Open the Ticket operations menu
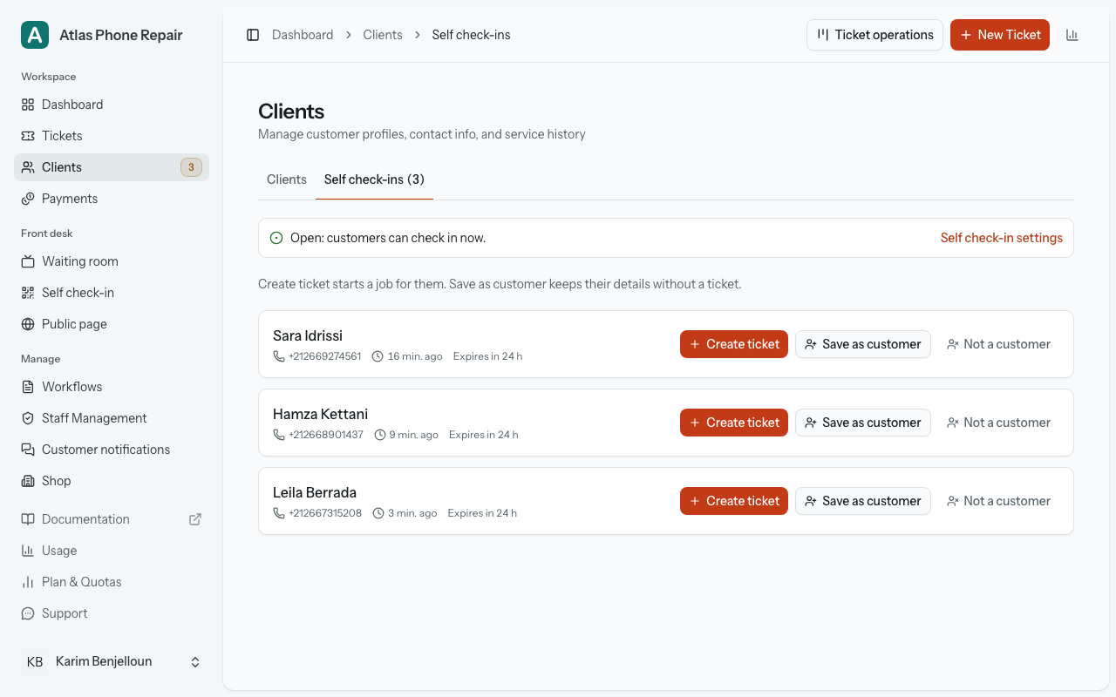 874,35
